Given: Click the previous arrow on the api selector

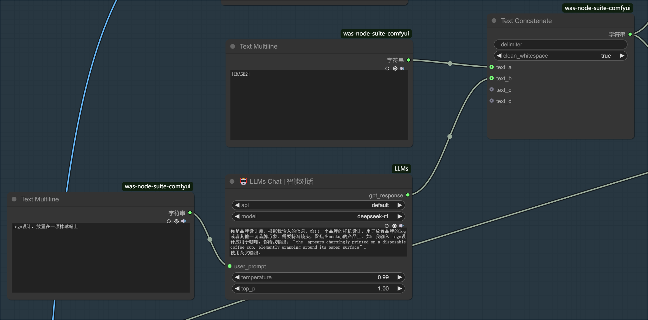Looking at the screenshot, I should click(x=237, y=205).
